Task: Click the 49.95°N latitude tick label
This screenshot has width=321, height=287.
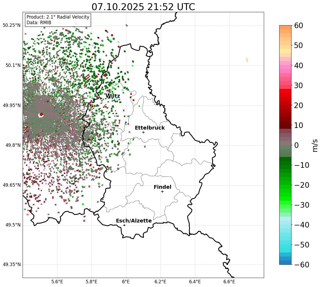Action: 11,105
